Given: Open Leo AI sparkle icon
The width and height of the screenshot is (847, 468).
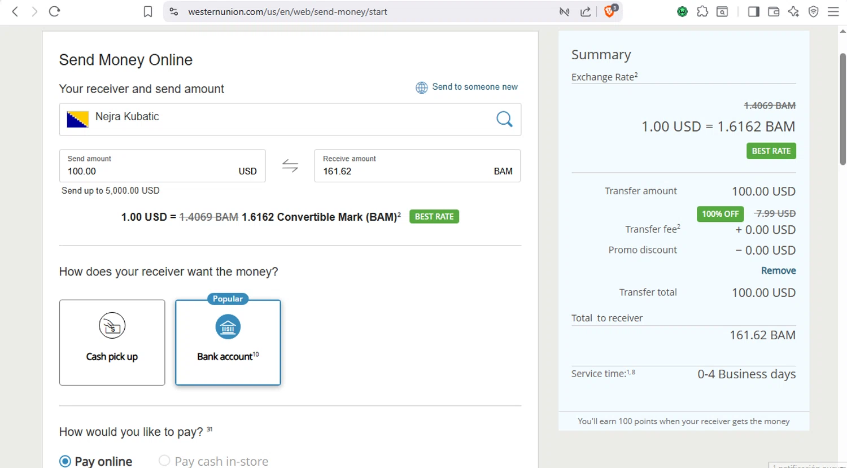Looking at the screenshot, I should [793, 11].
